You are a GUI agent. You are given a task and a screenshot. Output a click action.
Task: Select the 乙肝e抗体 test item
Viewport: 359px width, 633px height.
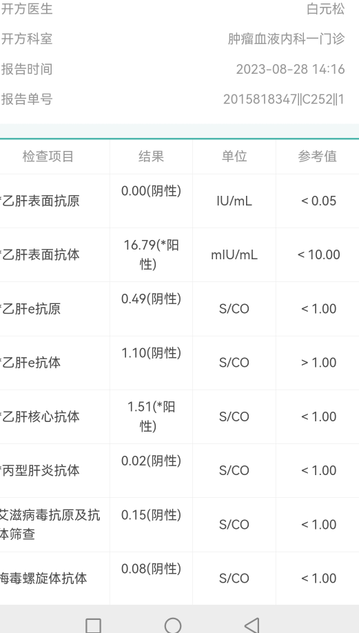click(30, 363)
